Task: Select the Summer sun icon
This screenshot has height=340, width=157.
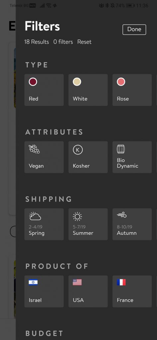Action: tap(77, 216)
